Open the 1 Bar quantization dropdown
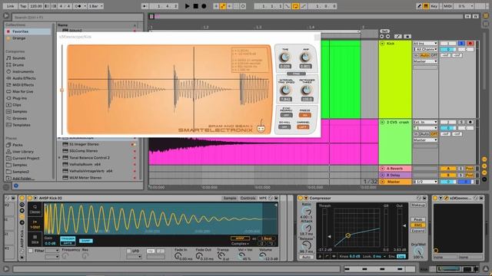Image resolution: width=492 pixels, height=276 pixels. [x=95, y=6]
